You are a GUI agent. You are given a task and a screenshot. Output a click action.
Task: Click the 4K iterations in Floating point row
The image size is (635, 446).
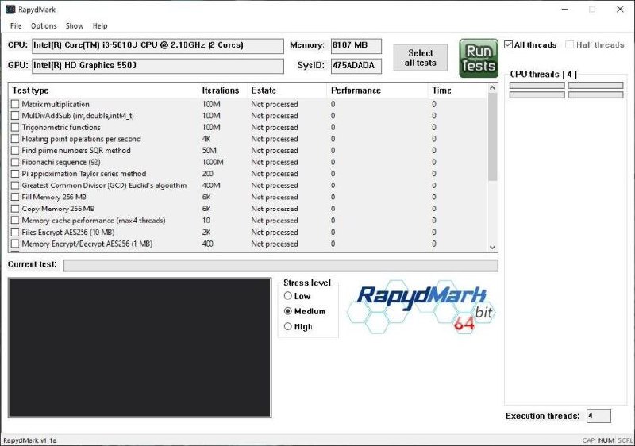coord(206,139)
